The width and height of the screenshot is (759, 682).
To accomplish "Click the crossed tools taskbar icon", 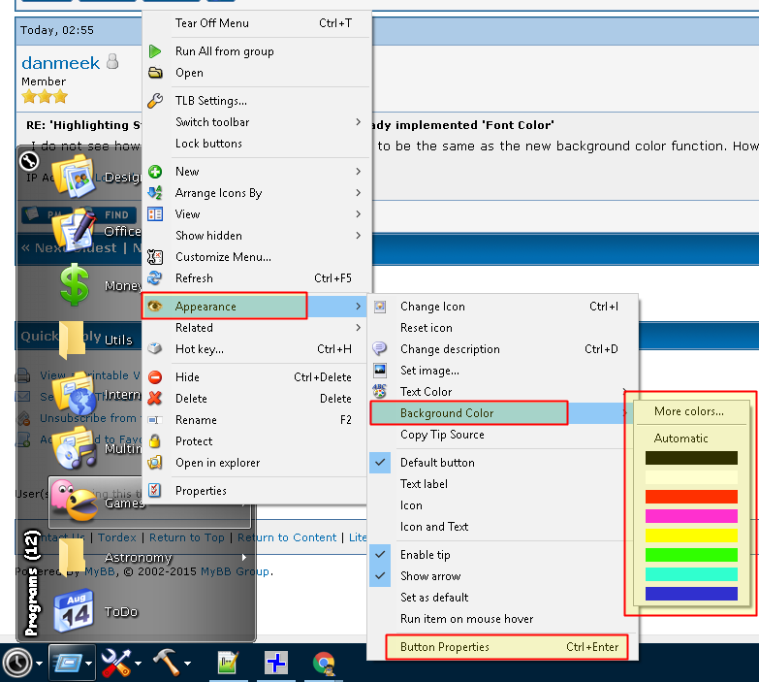I will tap(116, 664).
